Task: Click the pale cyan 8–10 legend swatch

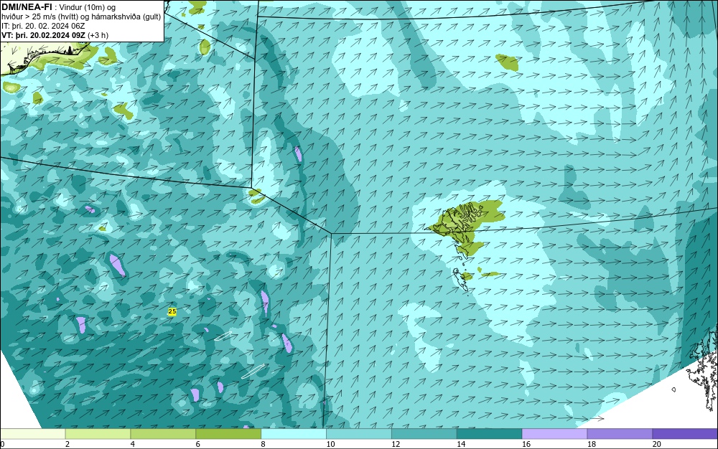Action: (294, 434)
